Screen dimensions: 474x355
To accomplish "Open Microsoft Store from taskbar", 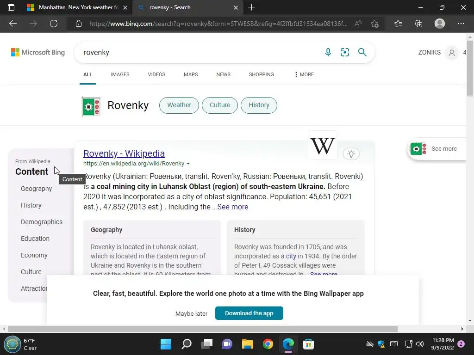I will (x=308, y=344).
